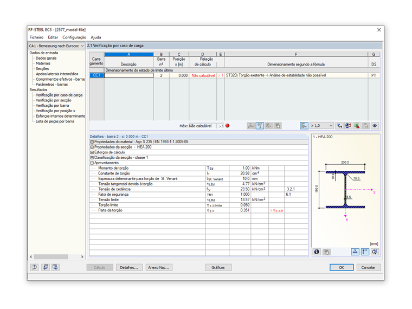Expand 'Classificação da secção - classe 1' row
412x309 pixels.
pos(92,158)
